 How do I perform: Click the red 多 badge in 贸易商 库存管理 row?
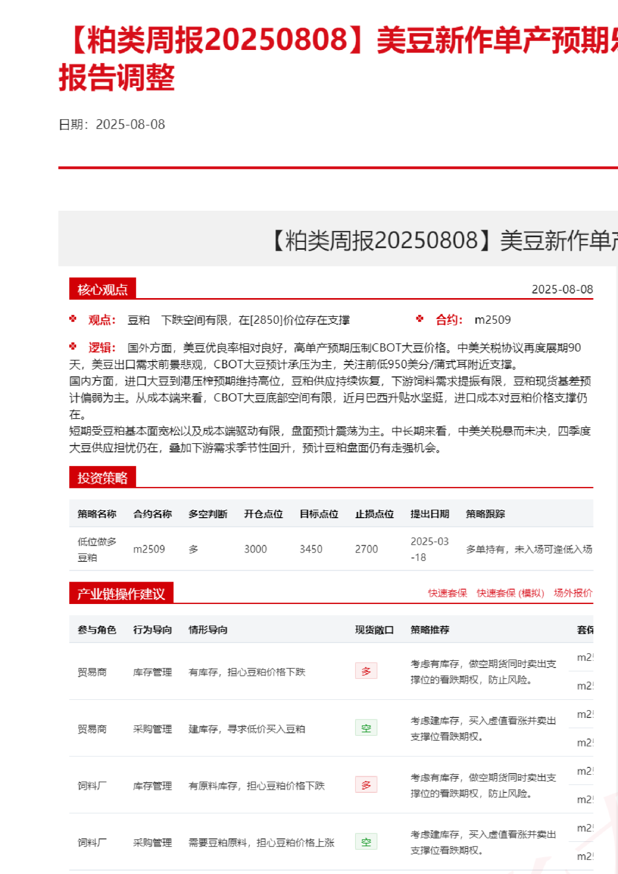coord(366,671)
